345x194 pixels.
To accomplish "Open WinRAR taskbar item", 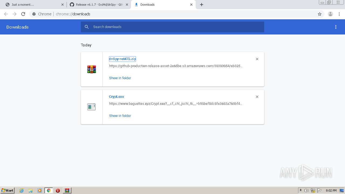I will click(x=67, y=190).
